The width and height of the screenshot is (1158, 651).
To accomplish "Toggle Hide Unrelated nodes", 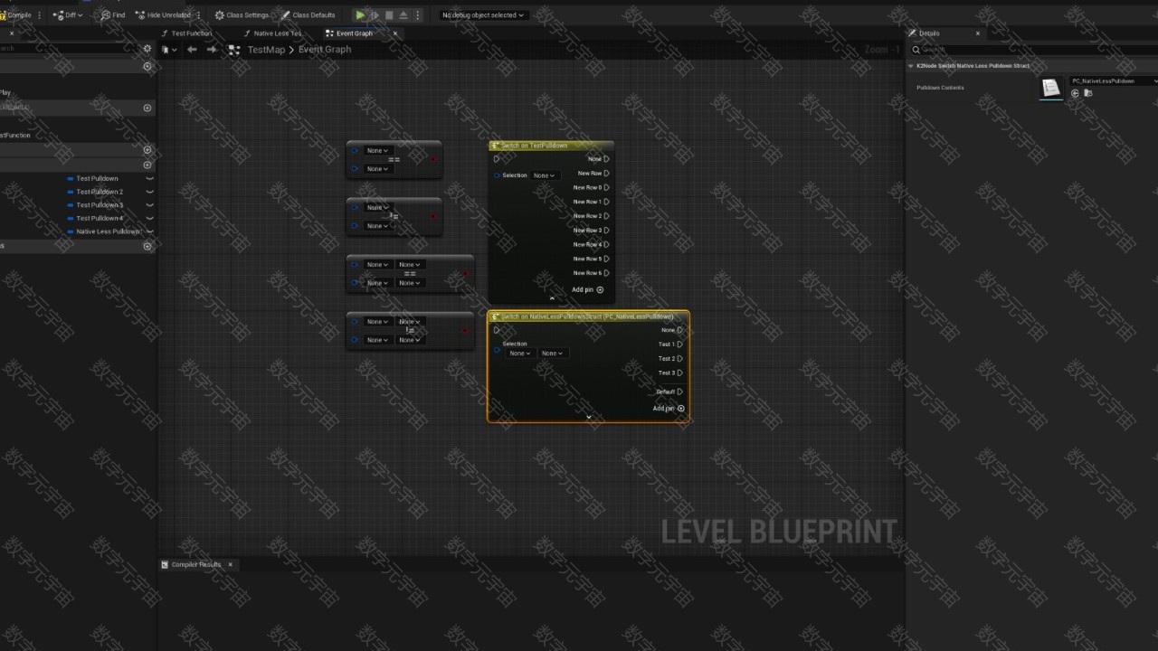I will (163, 14).
